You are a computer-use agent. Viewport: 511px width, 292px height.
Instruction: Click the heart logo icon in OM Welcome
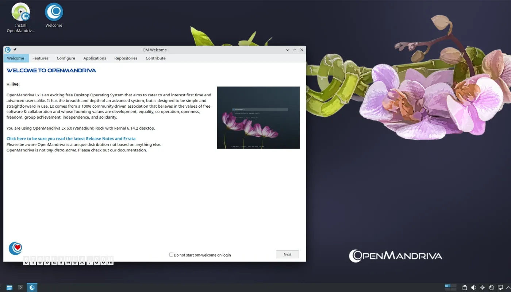[x=15, y=248]
